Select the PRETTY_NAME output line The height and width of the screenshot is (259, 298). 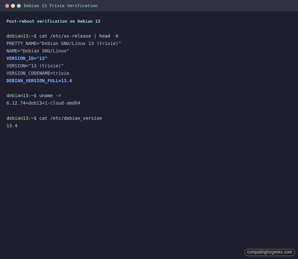[x=63, y=43]
